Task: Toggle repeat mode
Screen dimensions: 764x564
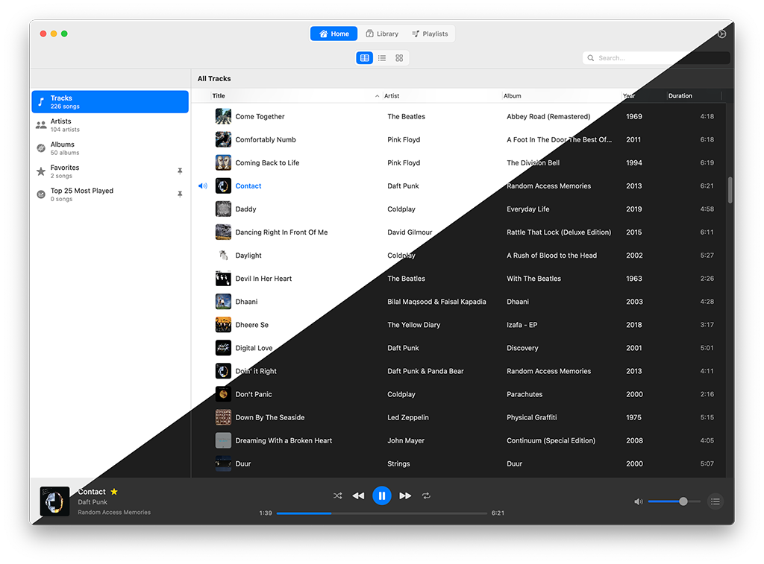Action: pyautogui.click(x=426, y=495)
